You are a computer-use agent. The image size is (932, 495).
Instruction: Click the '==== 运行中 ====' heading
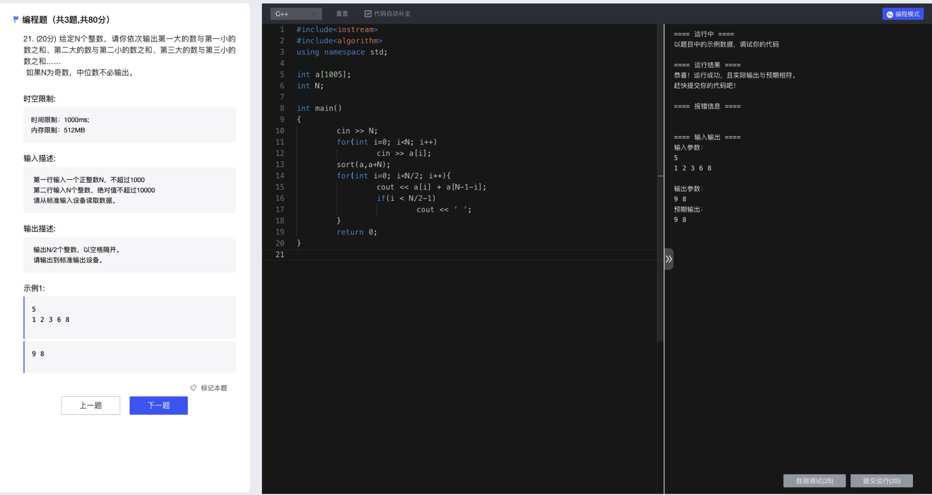704,34
